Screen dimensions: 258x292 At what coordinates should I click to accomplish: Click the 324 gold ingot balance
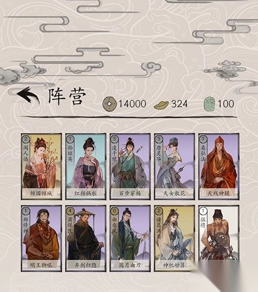pyautogui.click(x=180, y=104)
